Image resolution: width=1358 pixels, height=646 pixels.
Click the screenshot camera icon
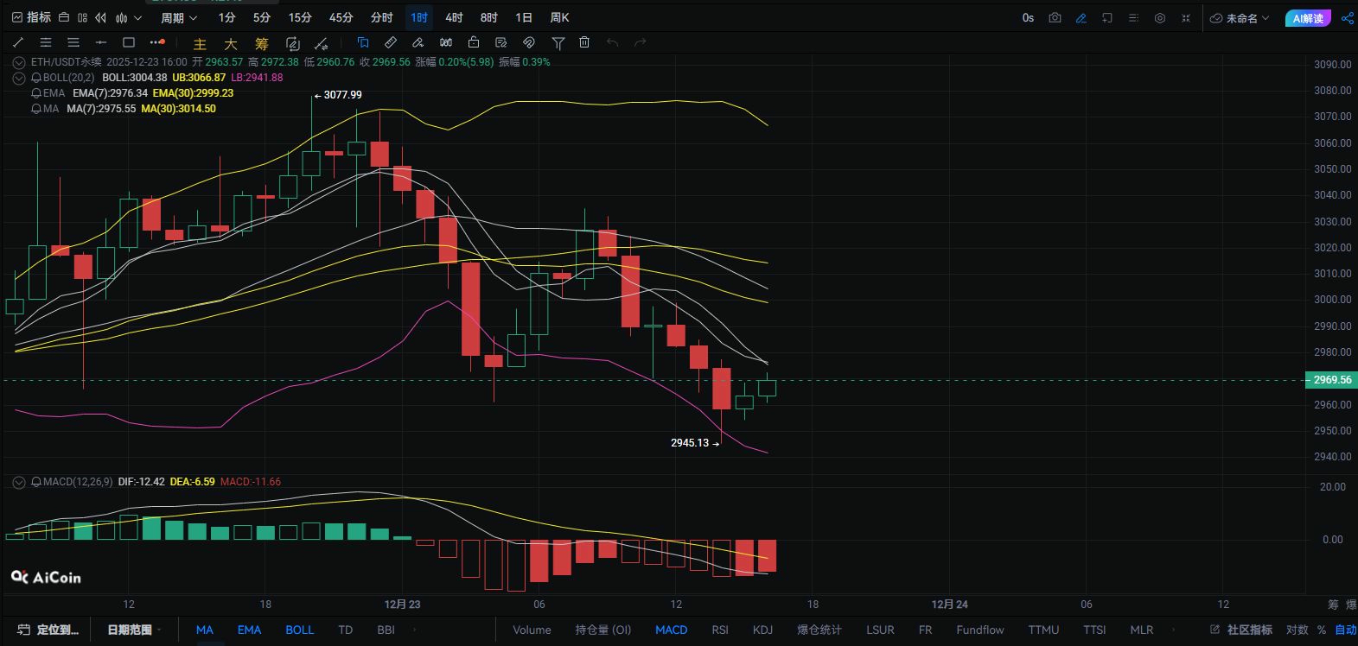[1055, 17]
